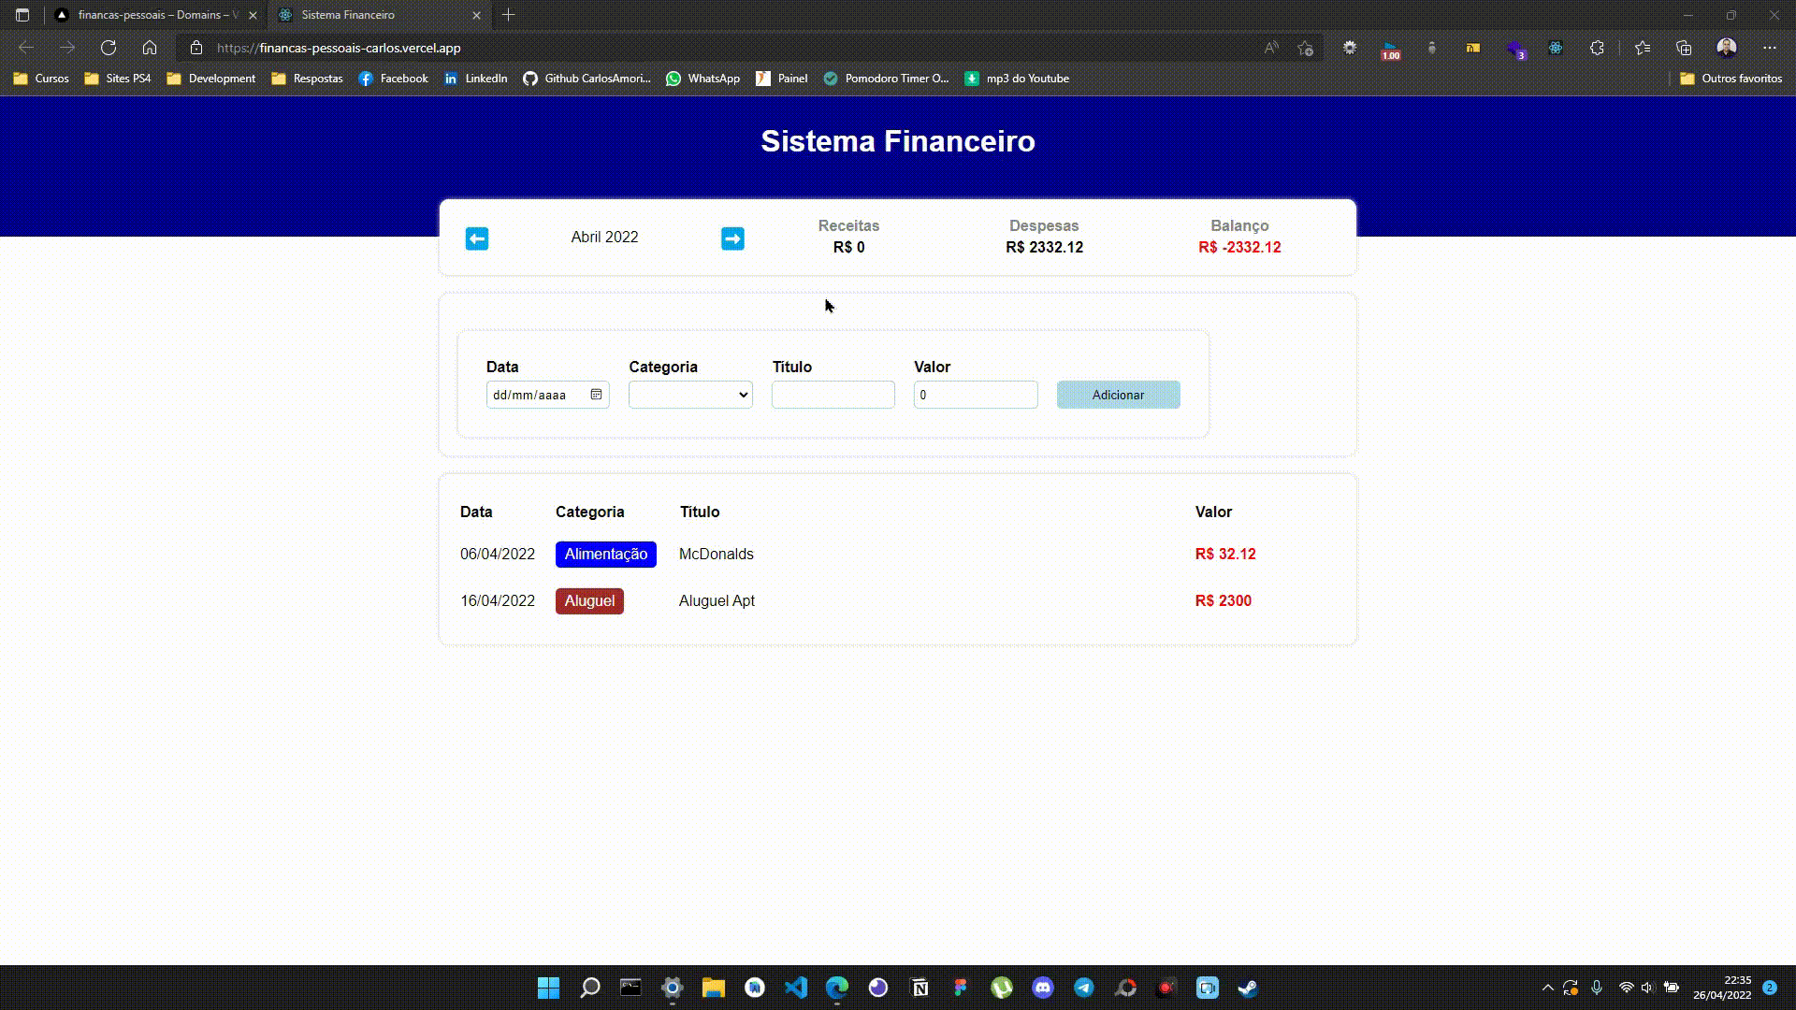
Task: Open the Outros favoritos folder
Action: click(x=1731, y=79)
